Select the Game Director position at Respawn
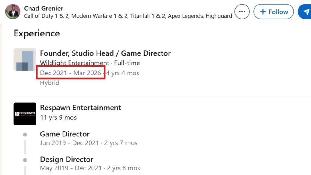Viewport: 311px width, 175px height. click(65, 134)
